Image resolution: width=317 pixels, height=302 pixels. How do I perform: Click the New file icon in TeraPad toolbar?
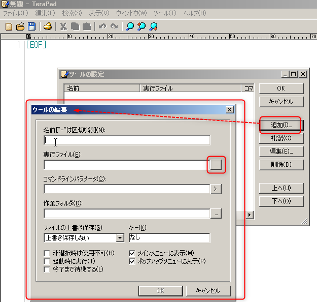[x=9, y=26]
